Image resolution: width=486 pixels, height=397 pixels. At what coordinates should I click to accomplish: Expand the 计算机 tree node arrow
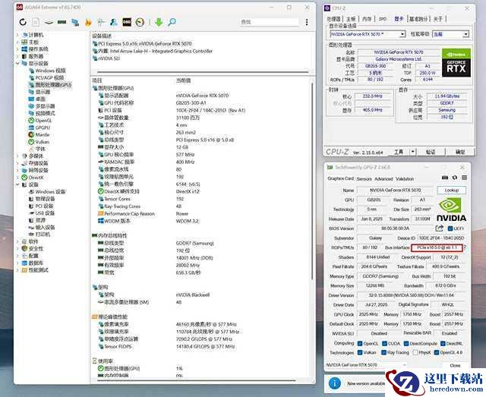click(17, 35)
